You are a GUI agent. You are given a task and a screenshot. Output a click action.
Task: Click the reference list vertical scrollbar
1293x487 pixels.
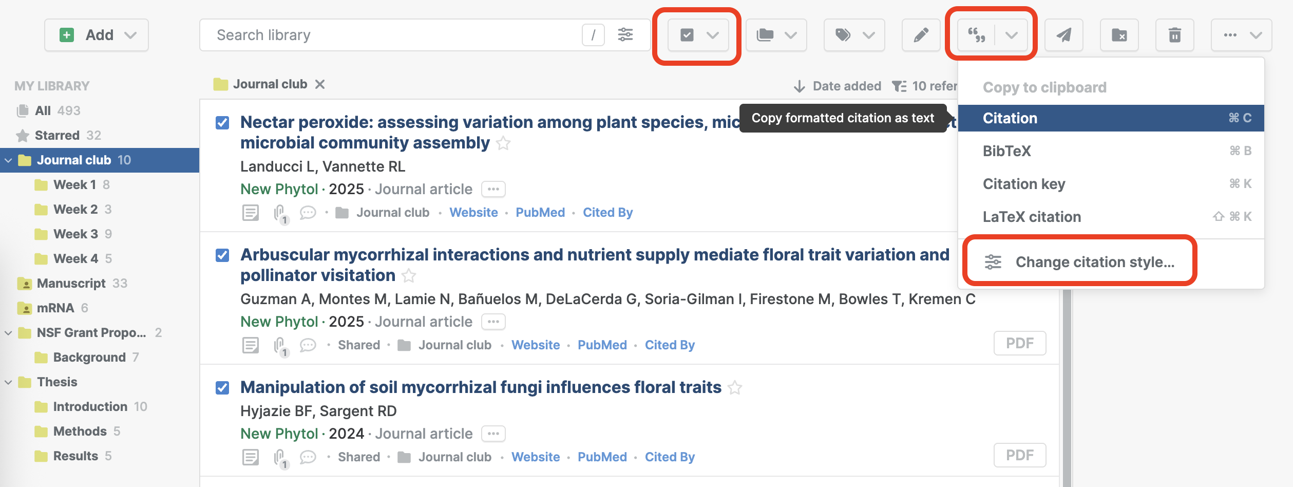pyautogui.click(x=1067, y=385)
